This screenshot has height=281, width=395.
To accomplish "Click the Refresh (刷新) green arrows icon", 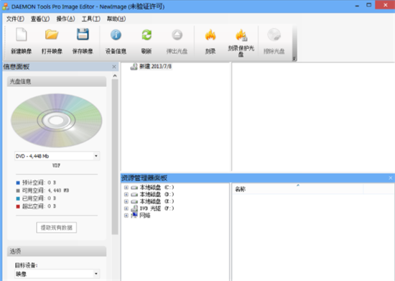I will point(147,34).
